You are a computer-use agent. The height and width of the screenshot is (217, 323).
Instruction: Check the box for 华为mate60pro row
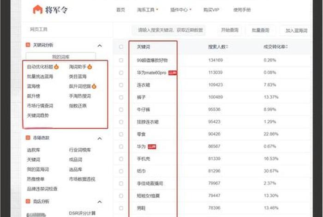pyautogui.click(x=121, y=72)
